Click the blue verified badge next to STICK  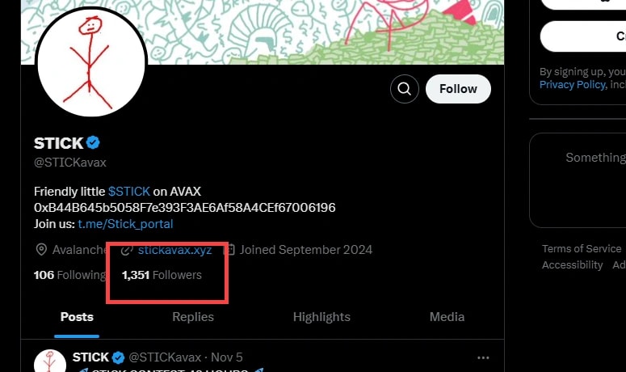point(94,143)
